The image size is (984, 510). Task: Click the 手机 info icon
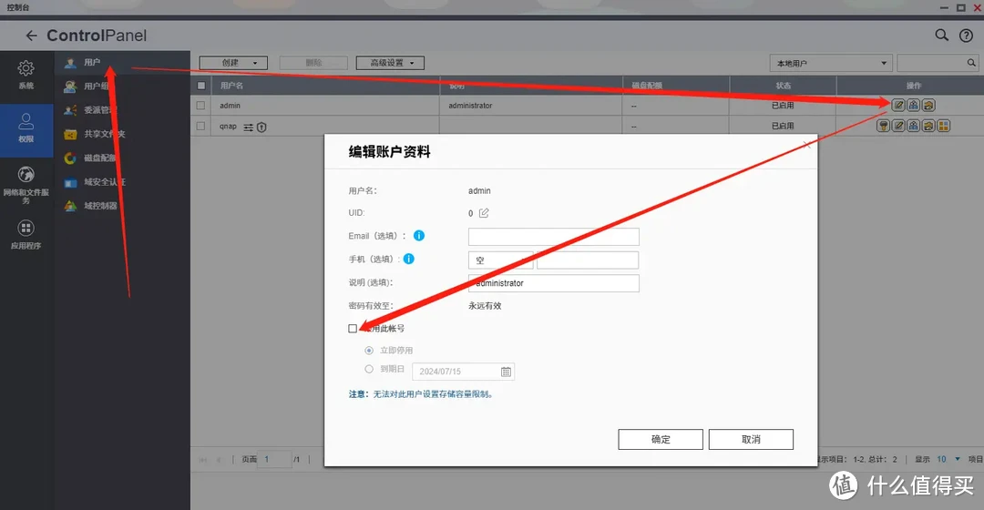408,259
